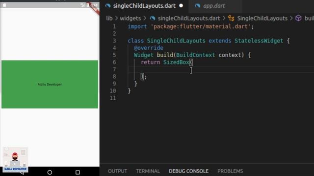
Task: Tap the Android recent apps button in emulator
Action: point(78,172)
